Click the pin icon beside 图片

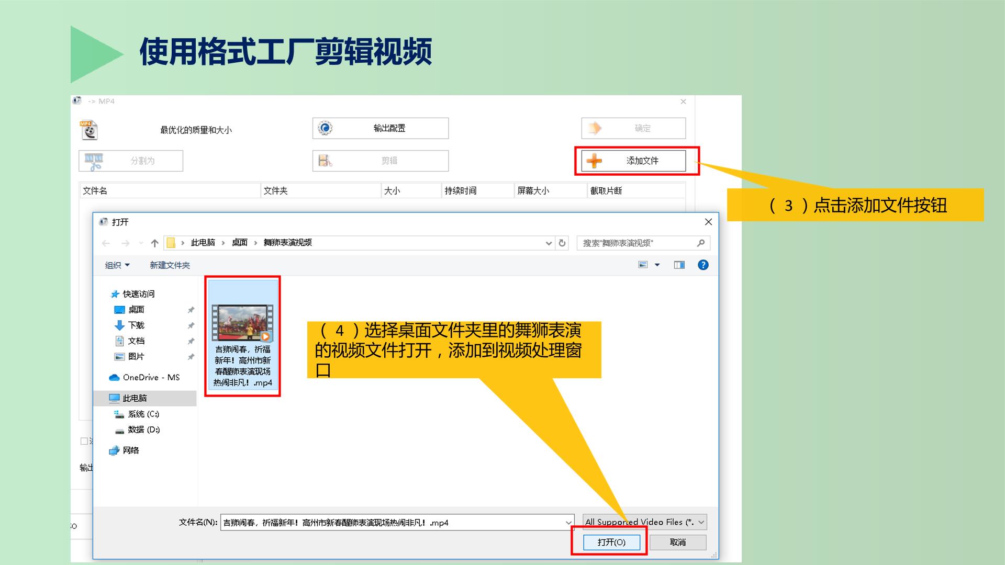tap(191, 357)
